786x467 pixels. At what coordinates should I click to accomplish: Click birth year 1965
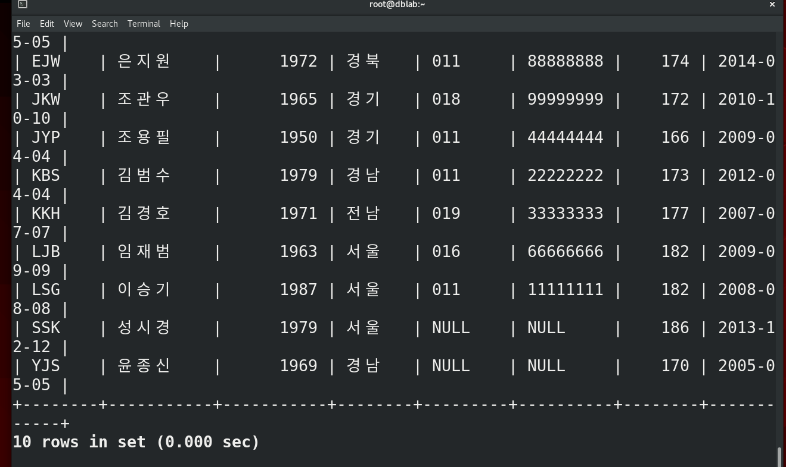299,99
